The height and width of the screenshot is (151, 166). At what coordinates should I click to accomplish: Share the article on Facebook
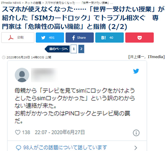coord(80,37)
